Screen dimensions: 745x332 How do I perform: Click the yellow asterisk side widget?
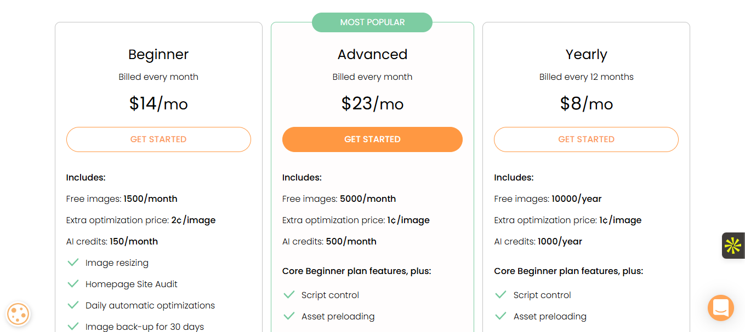pyautogui.click(x=732, y=246)
